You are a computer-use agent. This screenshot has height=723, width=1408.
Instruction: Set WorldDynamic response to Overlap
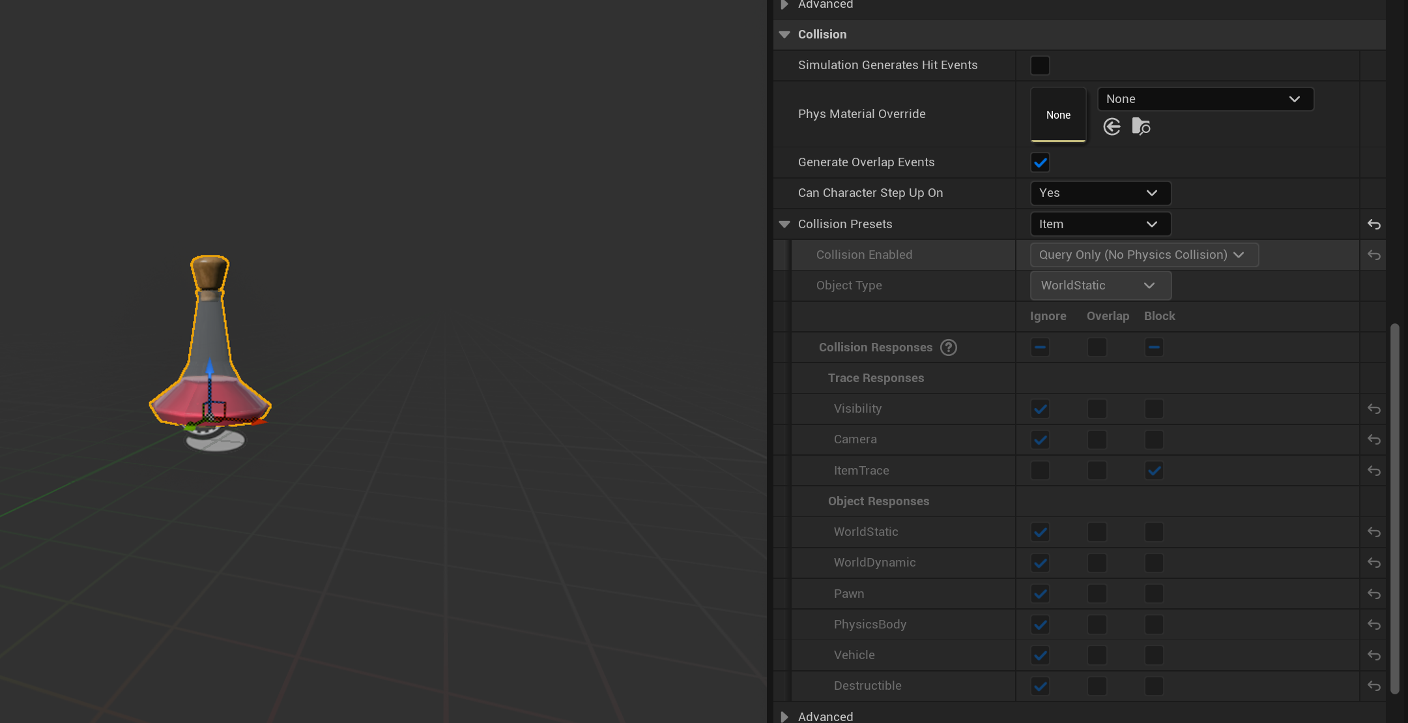(x=1097, y=563)
